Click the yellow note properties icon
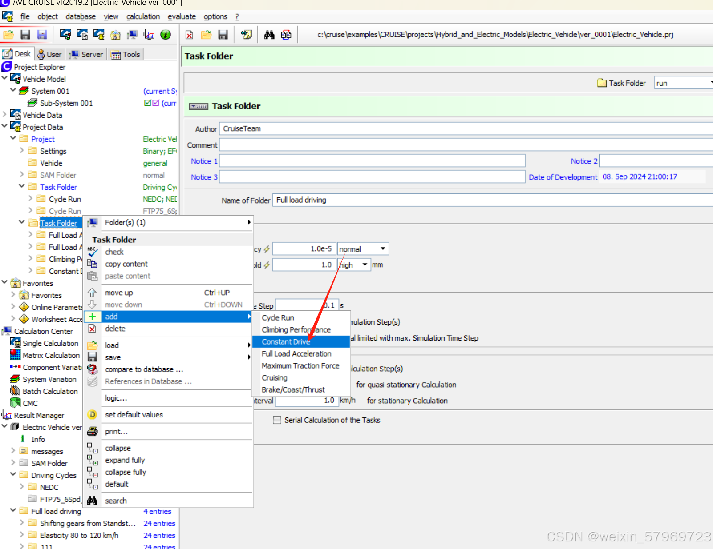The width and height of the screenshot is (713, 549). [246, 35]
